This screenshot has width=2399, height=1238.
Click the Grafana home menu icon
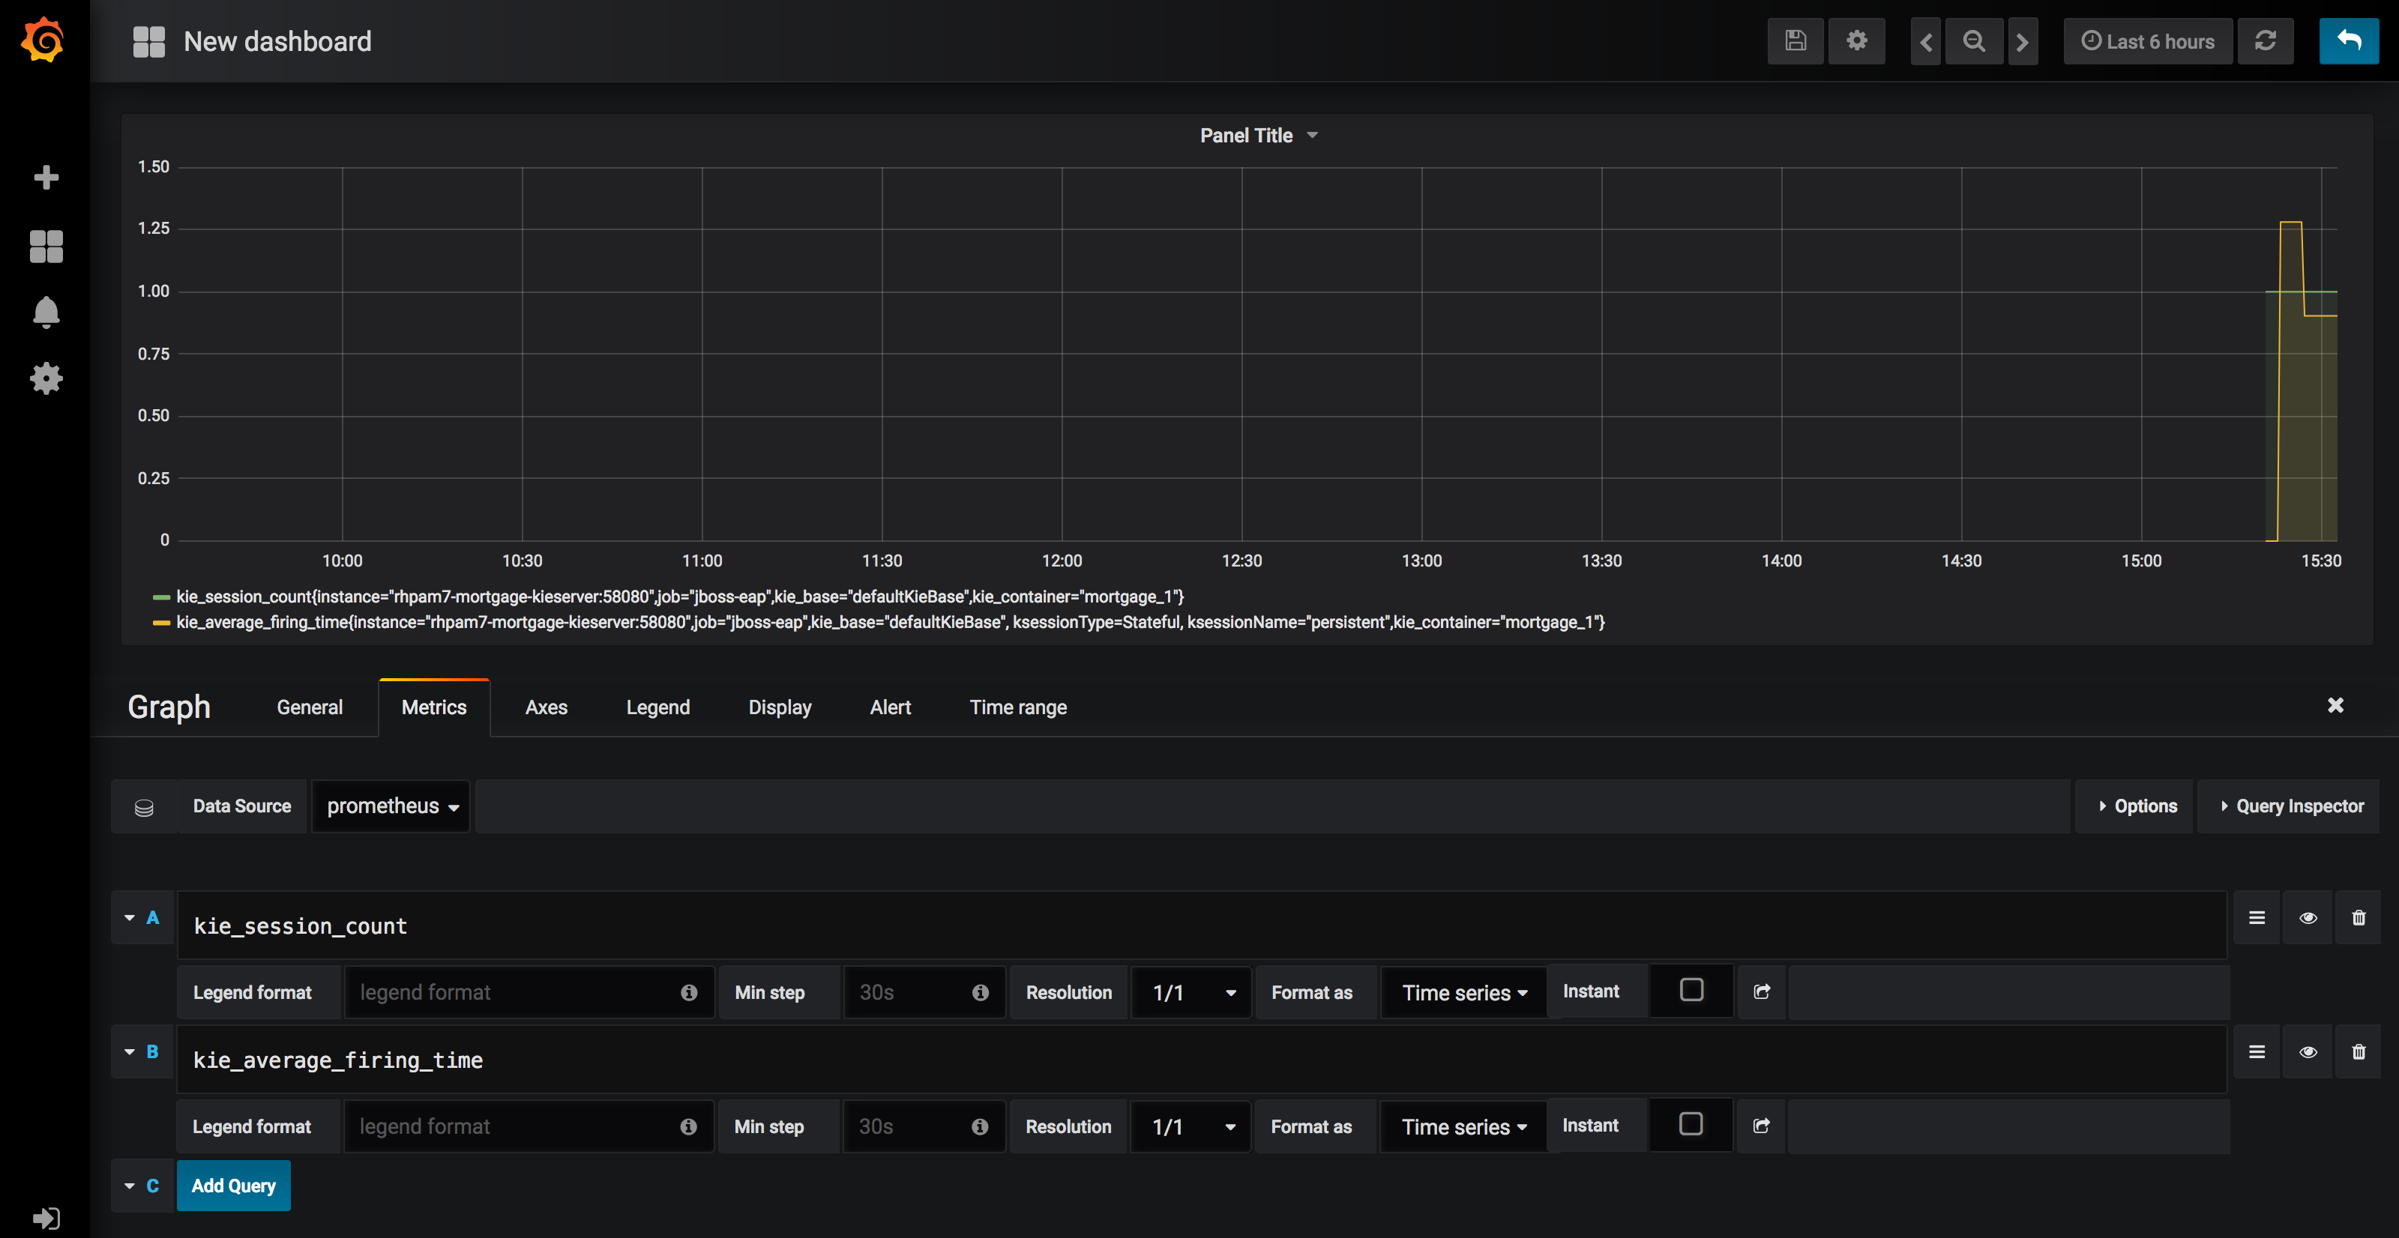tap(44, 41)
